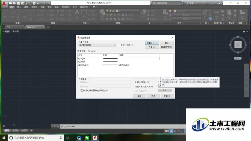Click the Task View icon in Windows taskbar
251x141 pixels.
68,138
